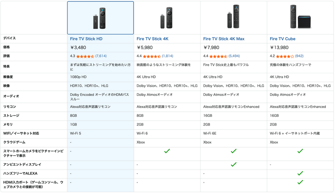Open the 1,814 reviews link
Screen dimensions: 335x193
[167, 56]
